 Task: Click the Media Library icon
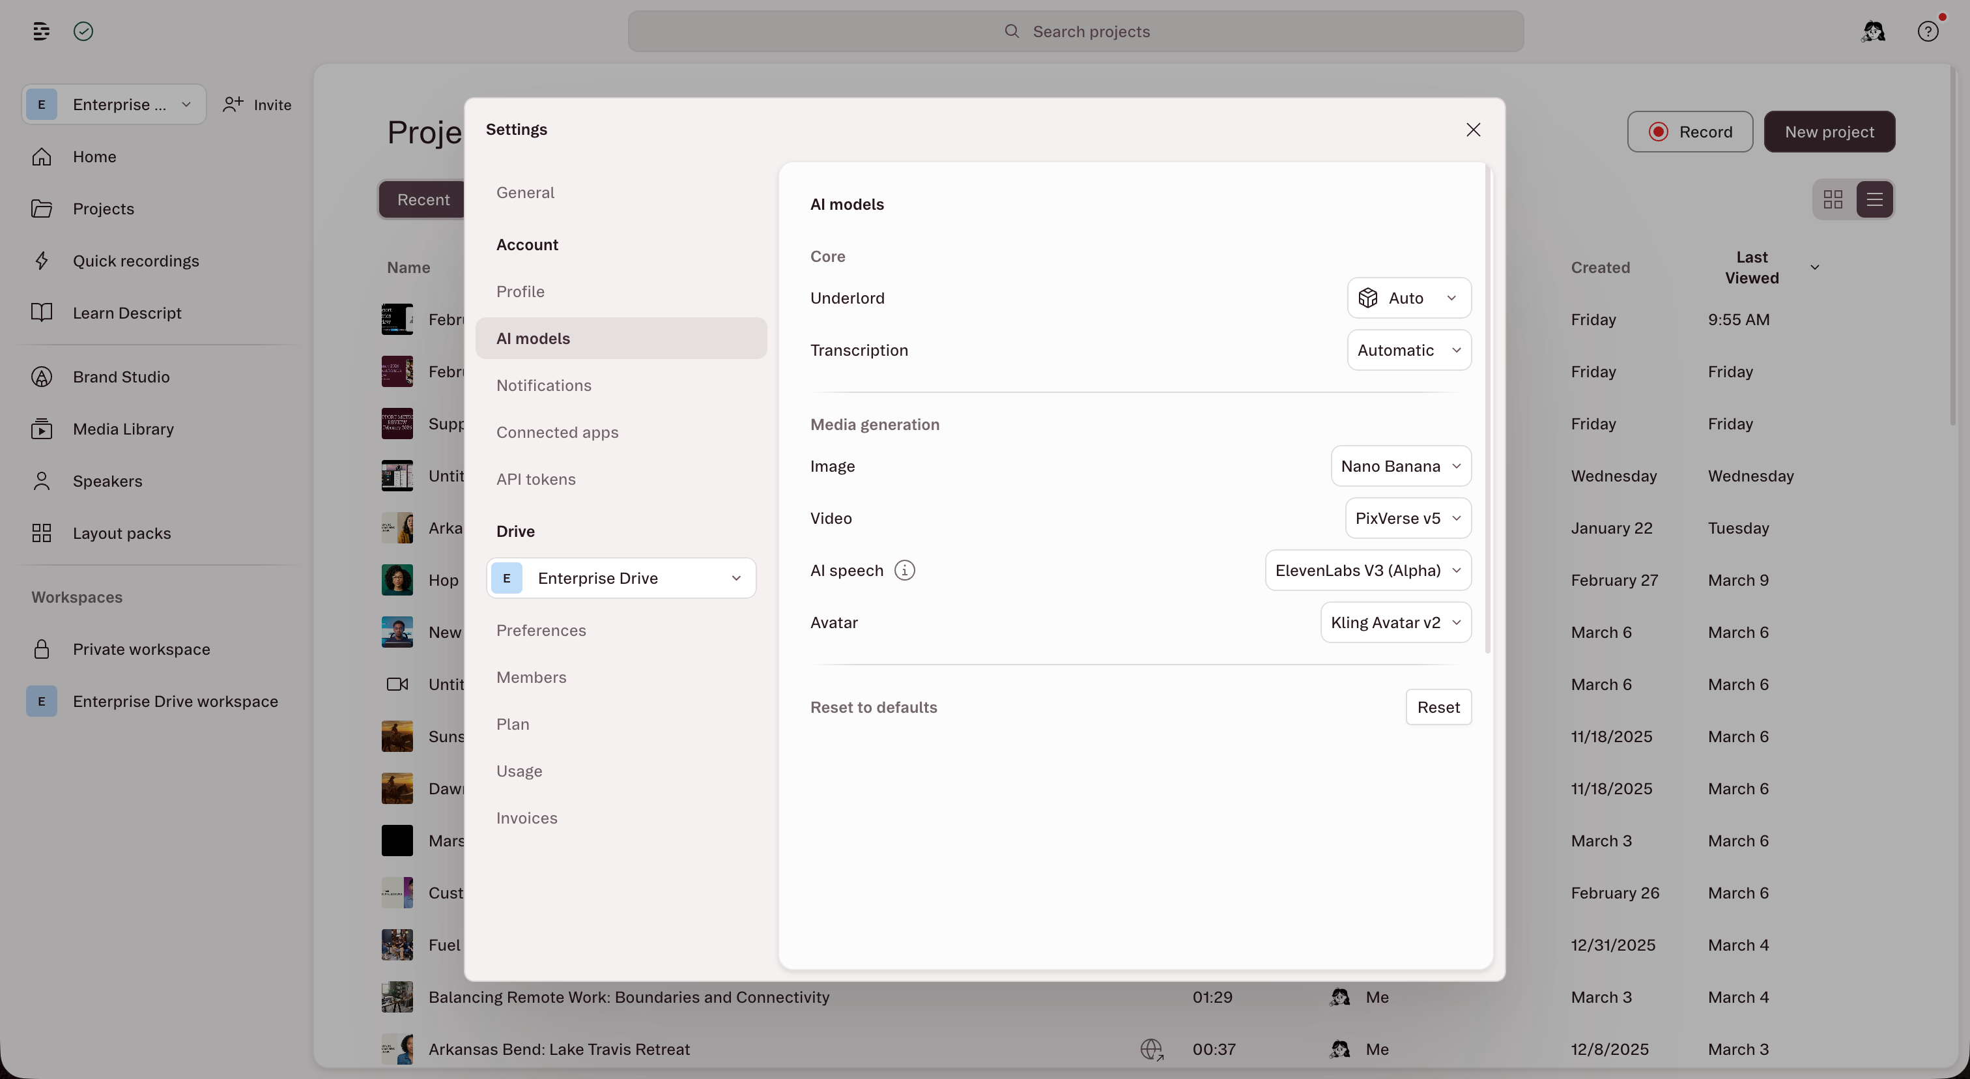pos(42,429)
